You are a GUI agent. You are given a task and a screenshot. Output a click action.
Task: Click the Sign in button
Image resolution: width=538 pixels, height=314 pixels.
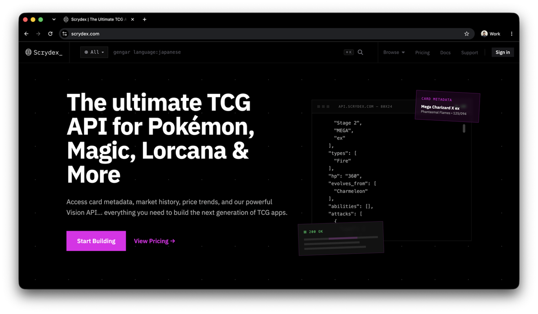[x=503, y=52]
